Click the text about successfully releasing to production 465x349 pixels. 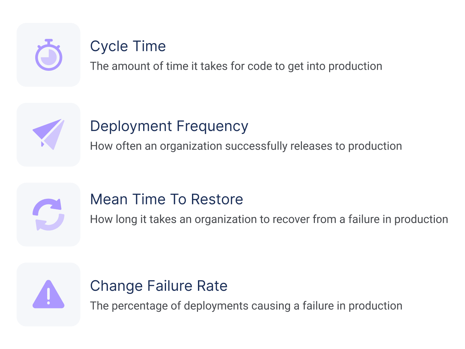pyautogui.click(x=246, y=146)
